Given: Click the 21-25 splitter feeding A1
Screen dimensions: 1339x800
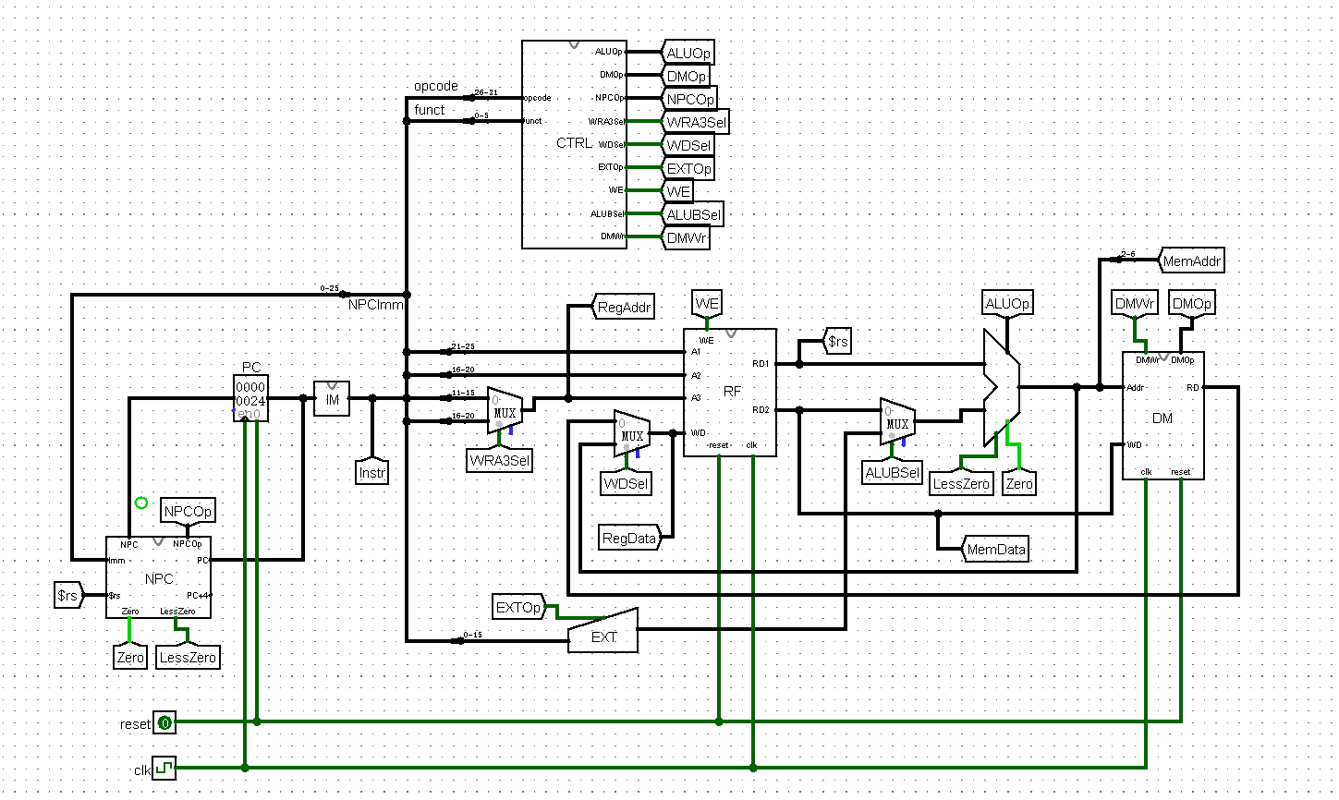Looking at the screenshot, I should [x=458, y=349].
